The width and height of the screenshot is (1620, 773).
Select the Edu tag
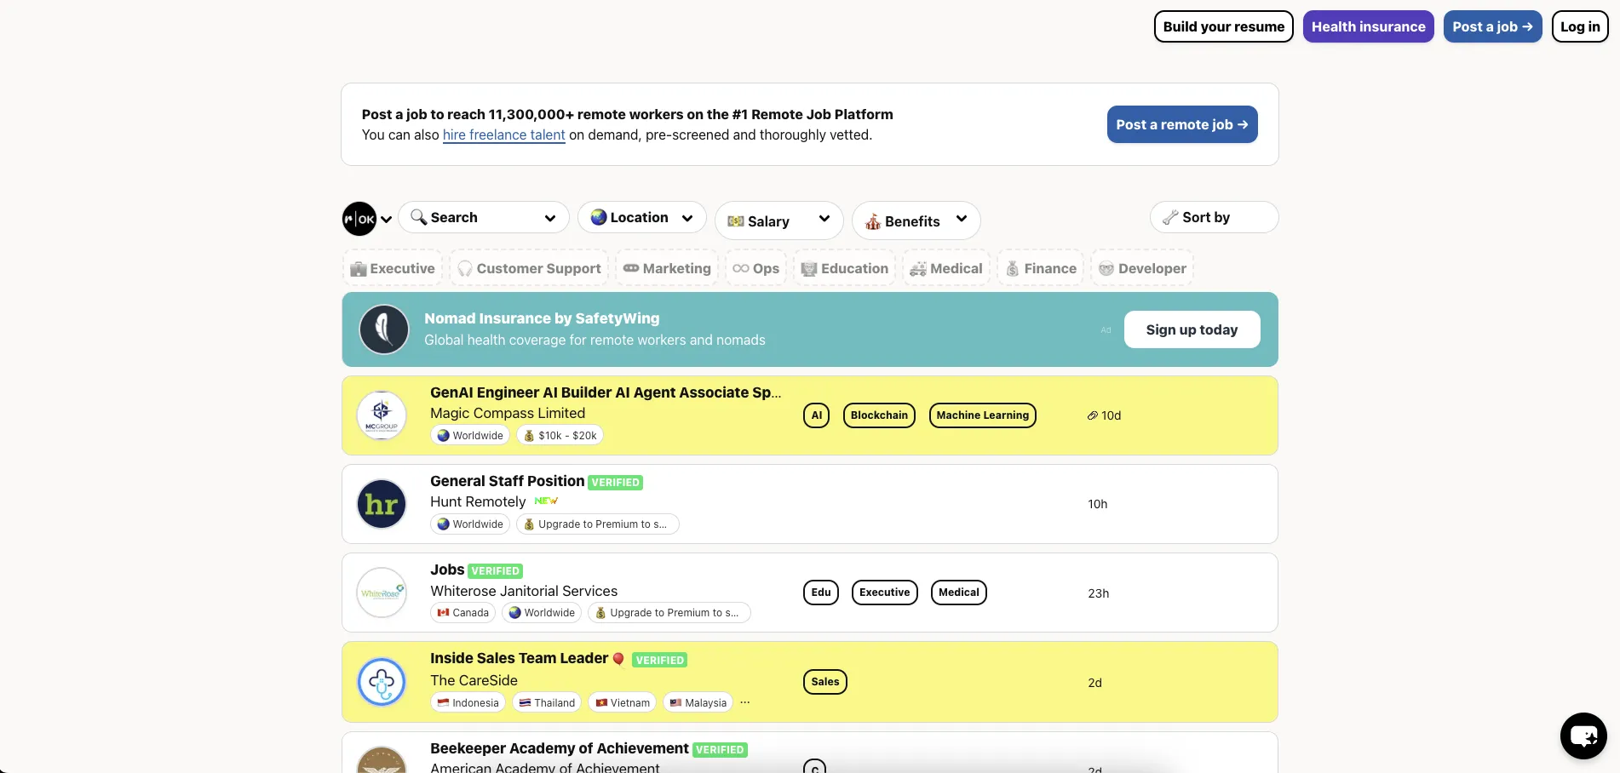click(x=821, y=593)
